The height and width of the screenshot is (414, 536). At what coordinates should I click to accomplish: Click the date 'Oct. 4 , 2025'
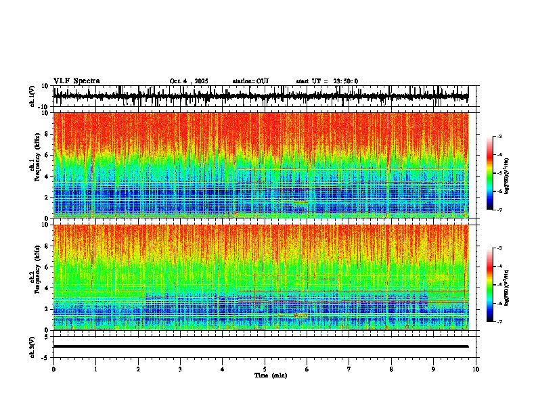point(189,81)
